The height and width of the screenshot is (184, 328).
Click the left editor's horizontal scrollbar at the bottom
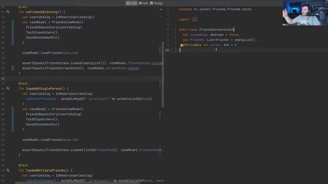77,183
